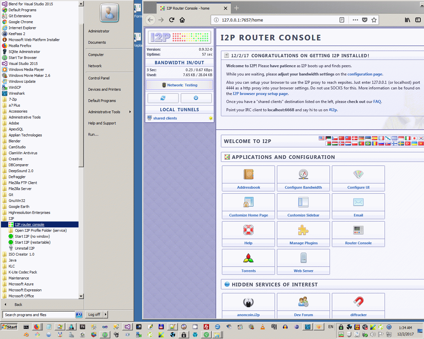Open the Customize Home Page icon
This screenshot has width=424, height=339.
click(248, 202)
